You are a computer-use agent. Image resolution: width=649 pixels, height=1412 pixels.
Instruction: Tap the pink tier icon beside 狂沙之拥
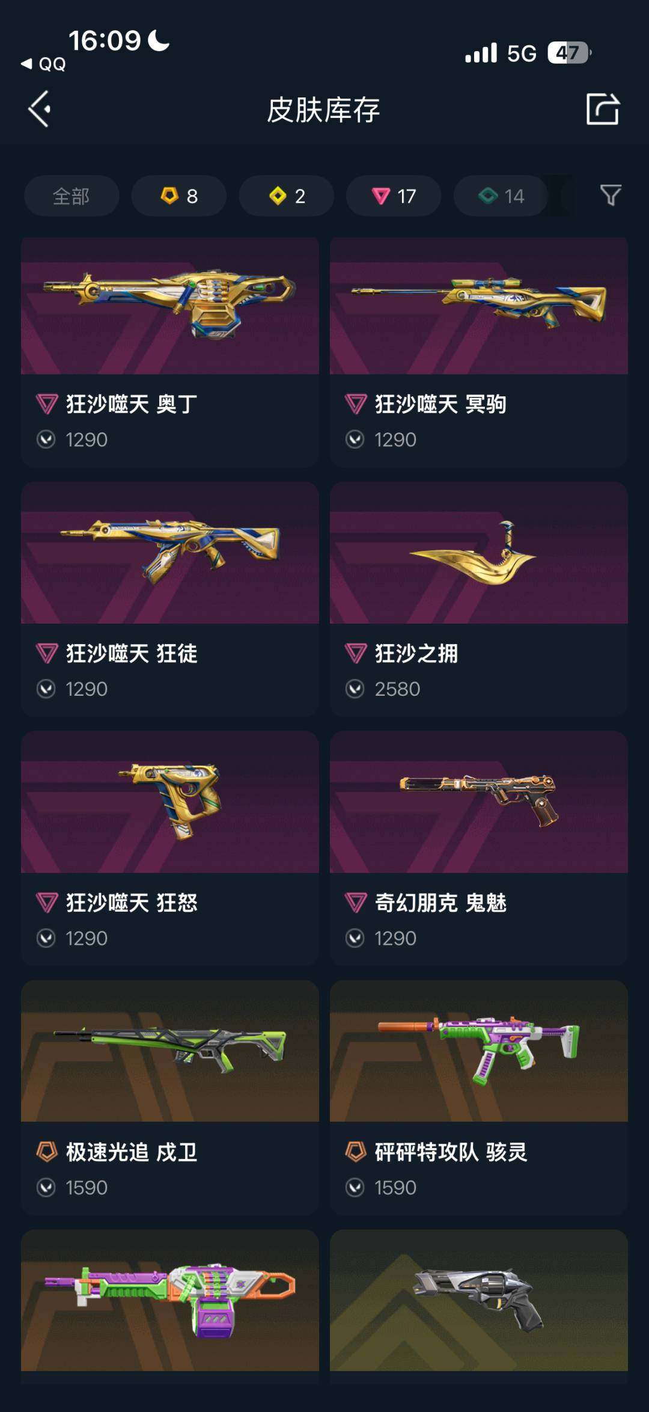(356, 653)
